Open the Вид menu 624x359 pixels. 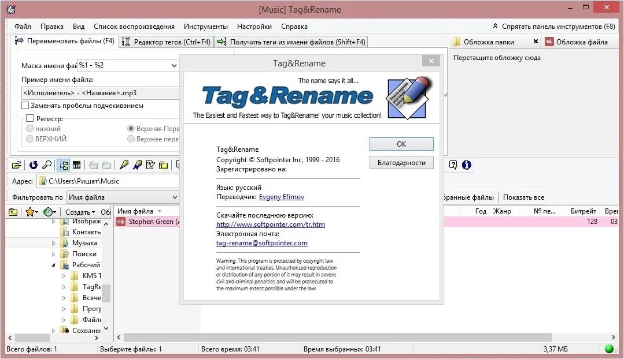(79, 27)
